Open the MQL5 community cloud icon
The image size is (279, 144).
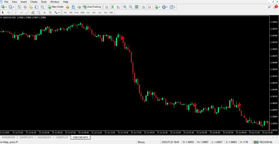tap(73, 7)
